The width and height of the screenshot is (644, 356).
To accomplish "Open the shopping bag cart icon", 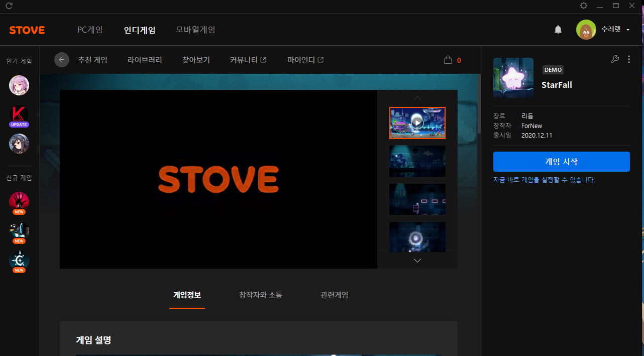I will click(x=448, y=60).
